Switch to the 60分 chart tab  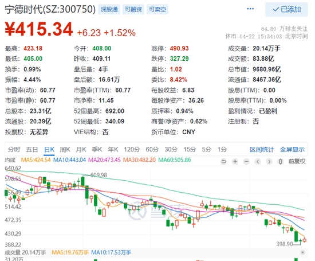pyautogui.click(x=152, y=150)
